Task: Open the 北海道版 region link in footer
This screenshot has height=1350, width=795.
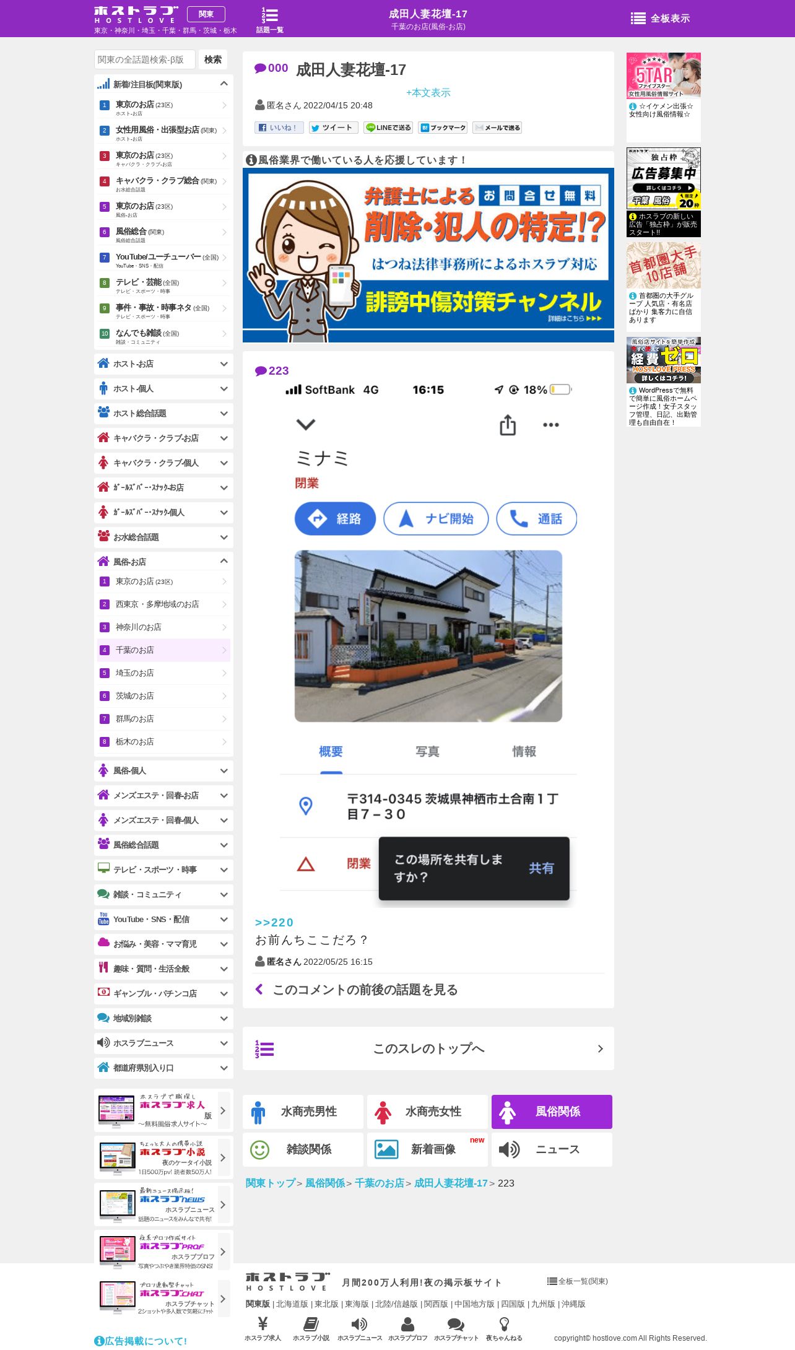Action: point(292,1304)
